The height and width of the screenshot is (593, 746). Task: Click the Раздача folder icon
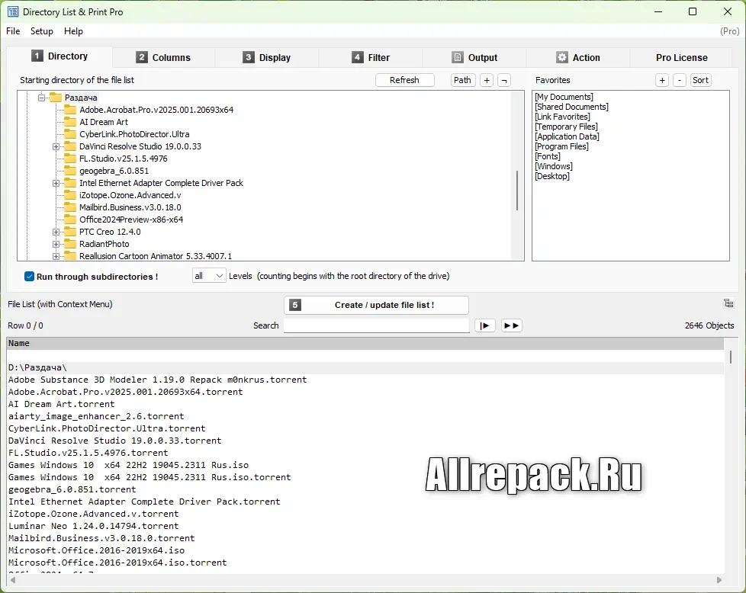(56, 98)
